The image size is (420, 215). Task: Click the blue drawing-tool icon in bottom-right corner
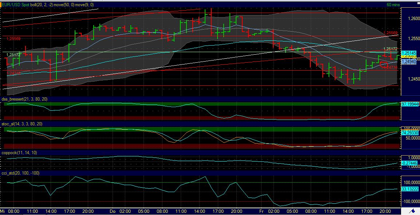[412, 211]
